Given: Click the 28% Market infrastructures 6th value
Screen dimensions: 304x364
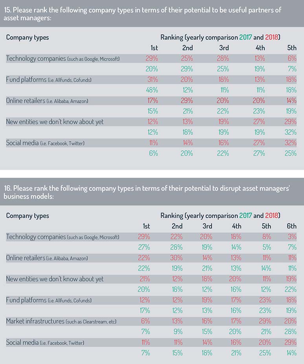Looking at the screenshot, I should tap(291, 332).
